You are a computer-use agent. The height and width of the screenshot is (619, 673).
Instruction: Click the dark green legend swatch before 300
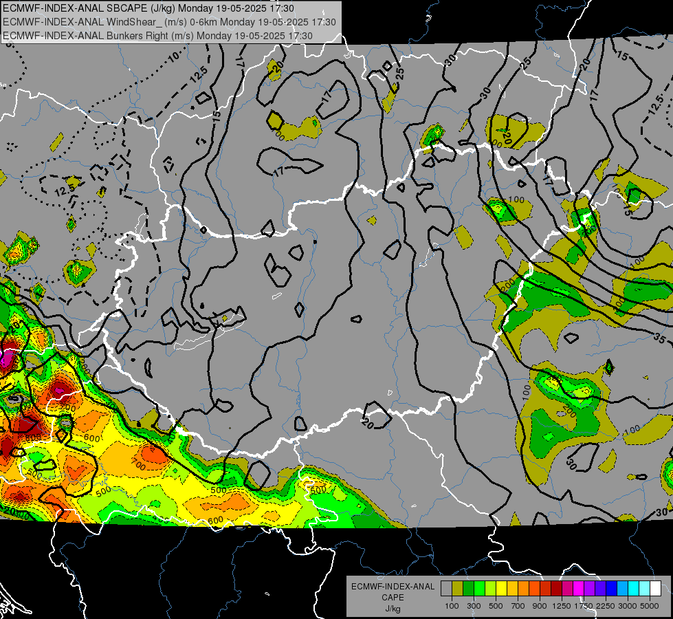coord(468,589)
